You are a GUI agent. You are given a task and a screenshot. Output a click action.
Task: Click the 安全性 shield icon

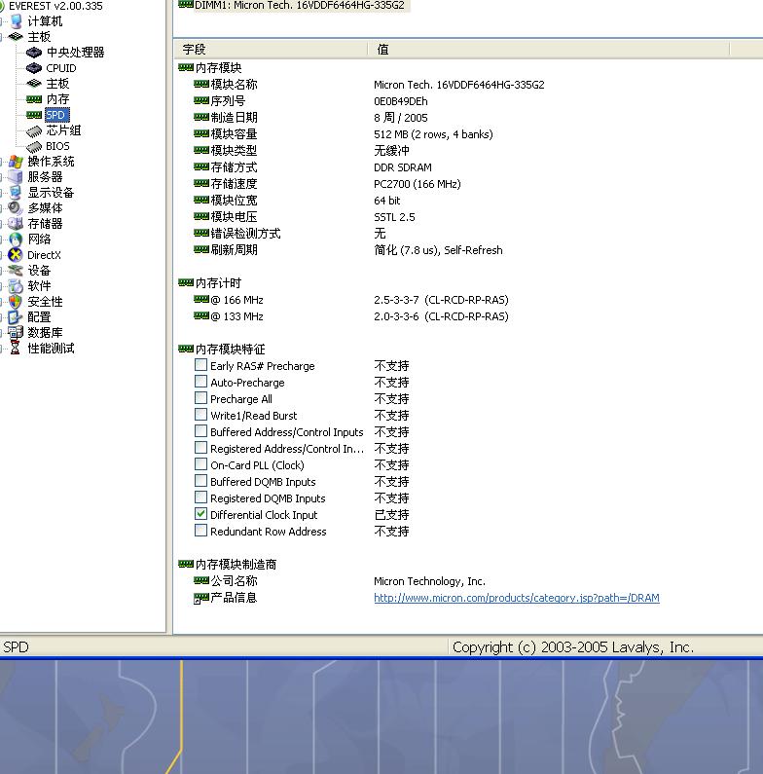[x=16, y=302]
